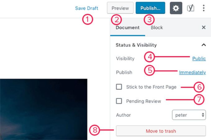The image size is (211, 140).
Task: Click the Stick to the Front Page label
Action: (x=151, y=87)
